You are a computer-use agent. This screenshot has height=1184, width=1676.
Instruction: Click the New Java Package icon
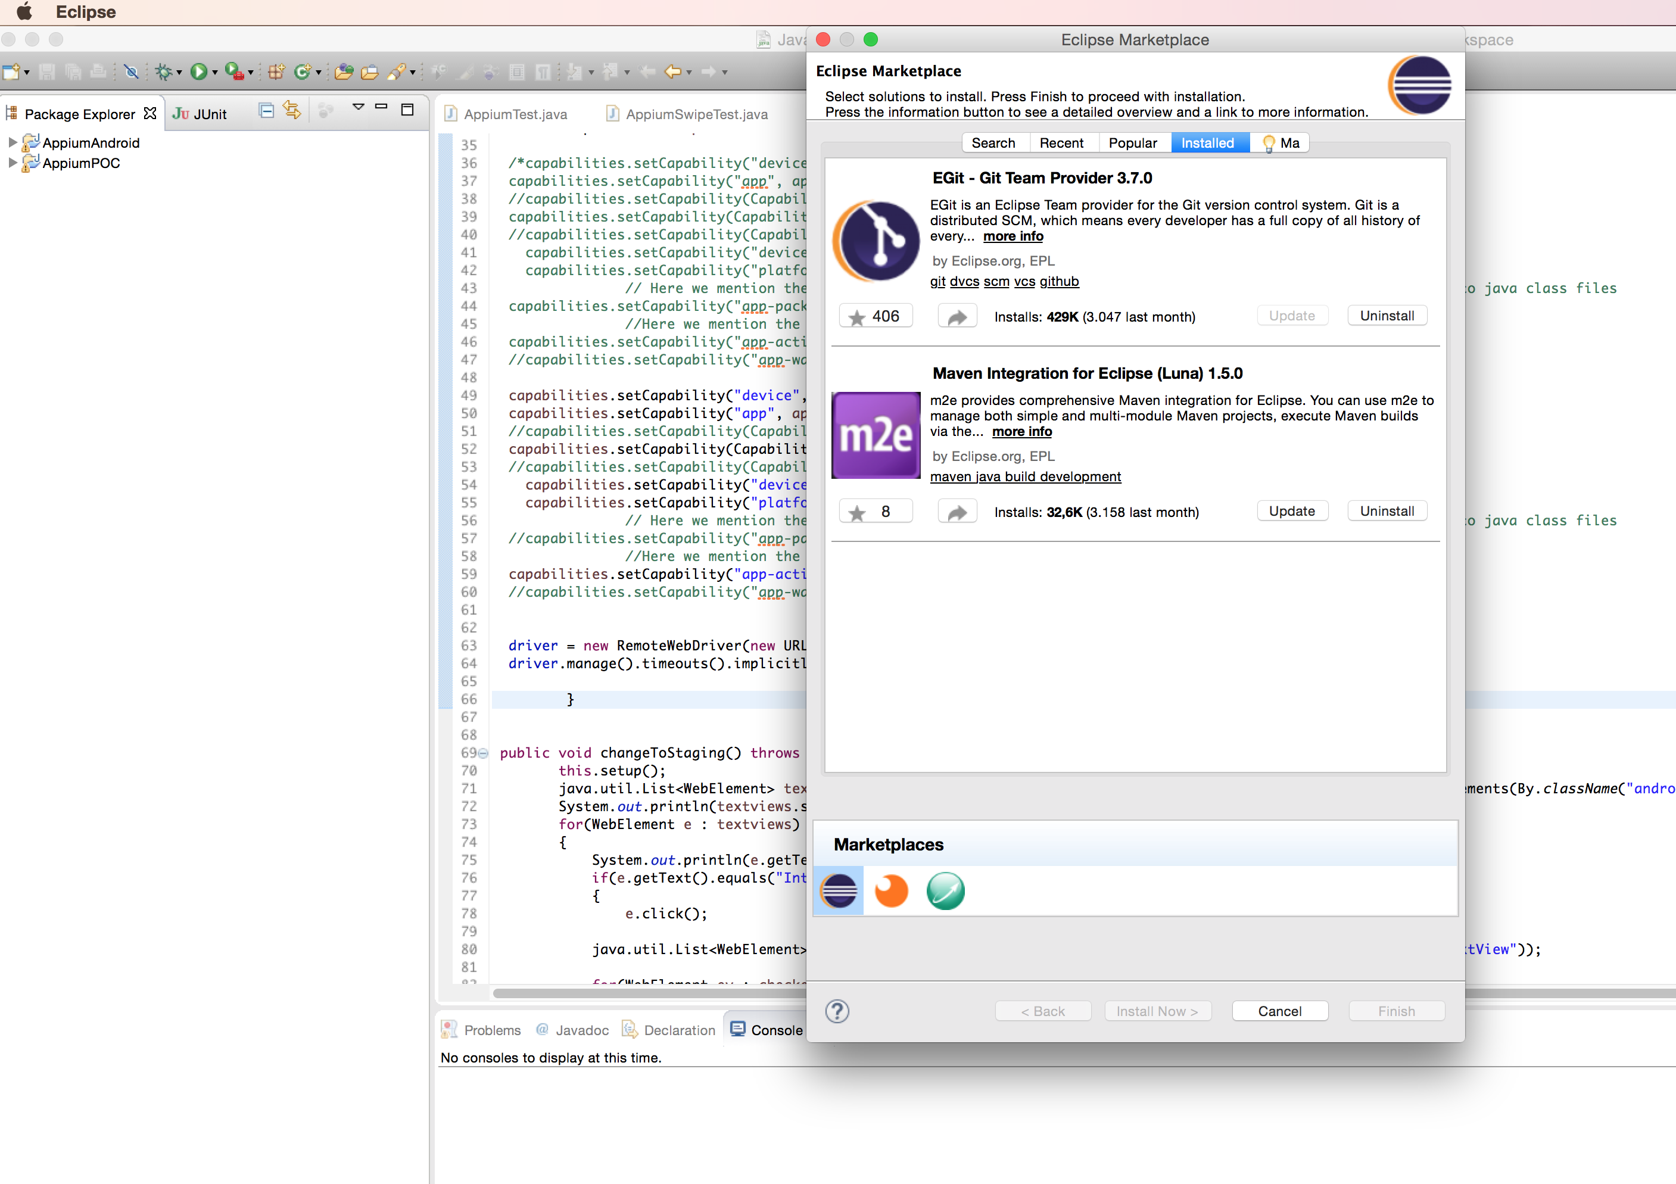tap(276, 71)
